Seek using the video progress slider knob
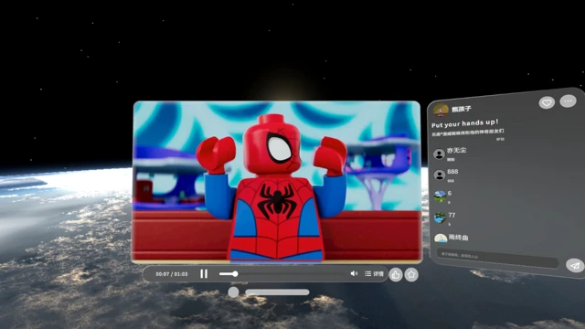 [x=236, y=274]
